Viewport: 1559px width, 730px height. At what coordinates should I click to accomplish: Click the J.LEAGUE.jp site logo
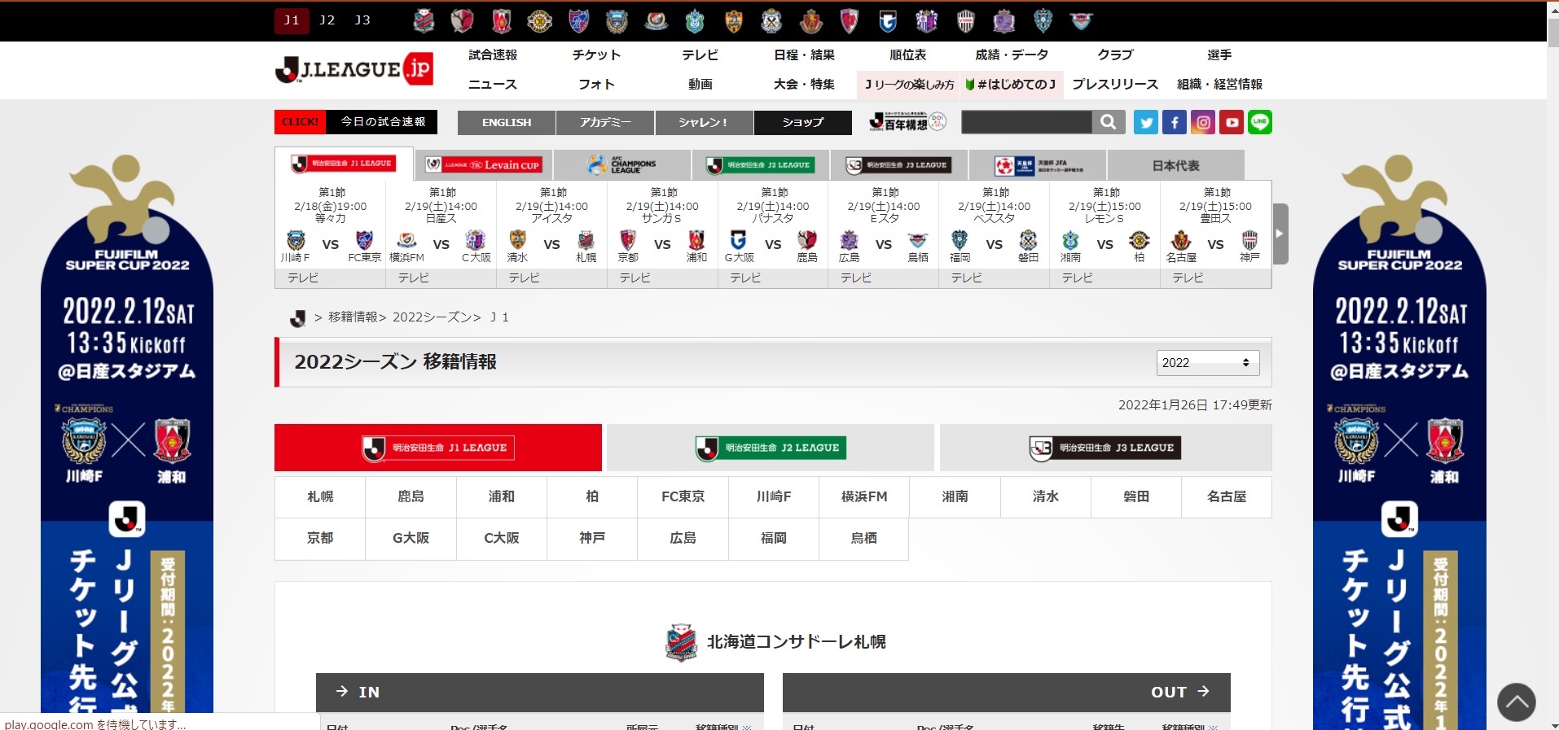pyautogui.click(x=354, y=69)
